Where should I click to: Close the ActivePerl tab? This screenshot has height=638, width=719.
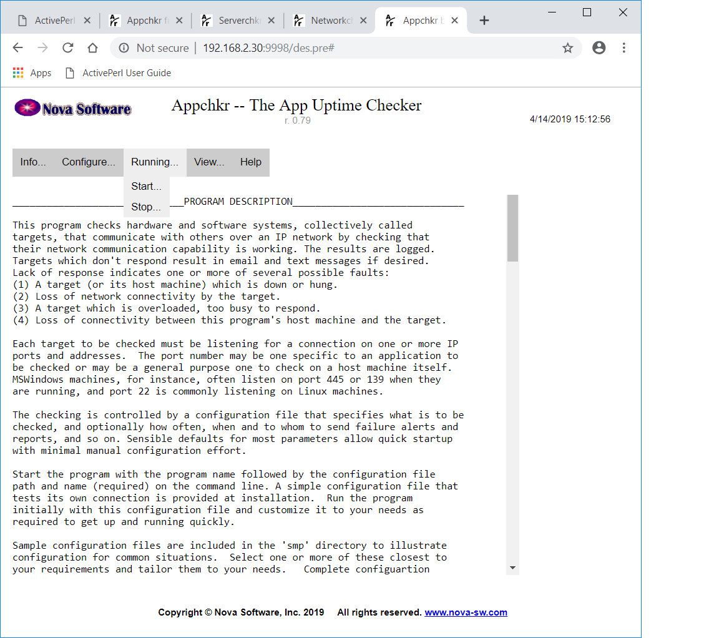pyautogui.click(x=87, y=20)
